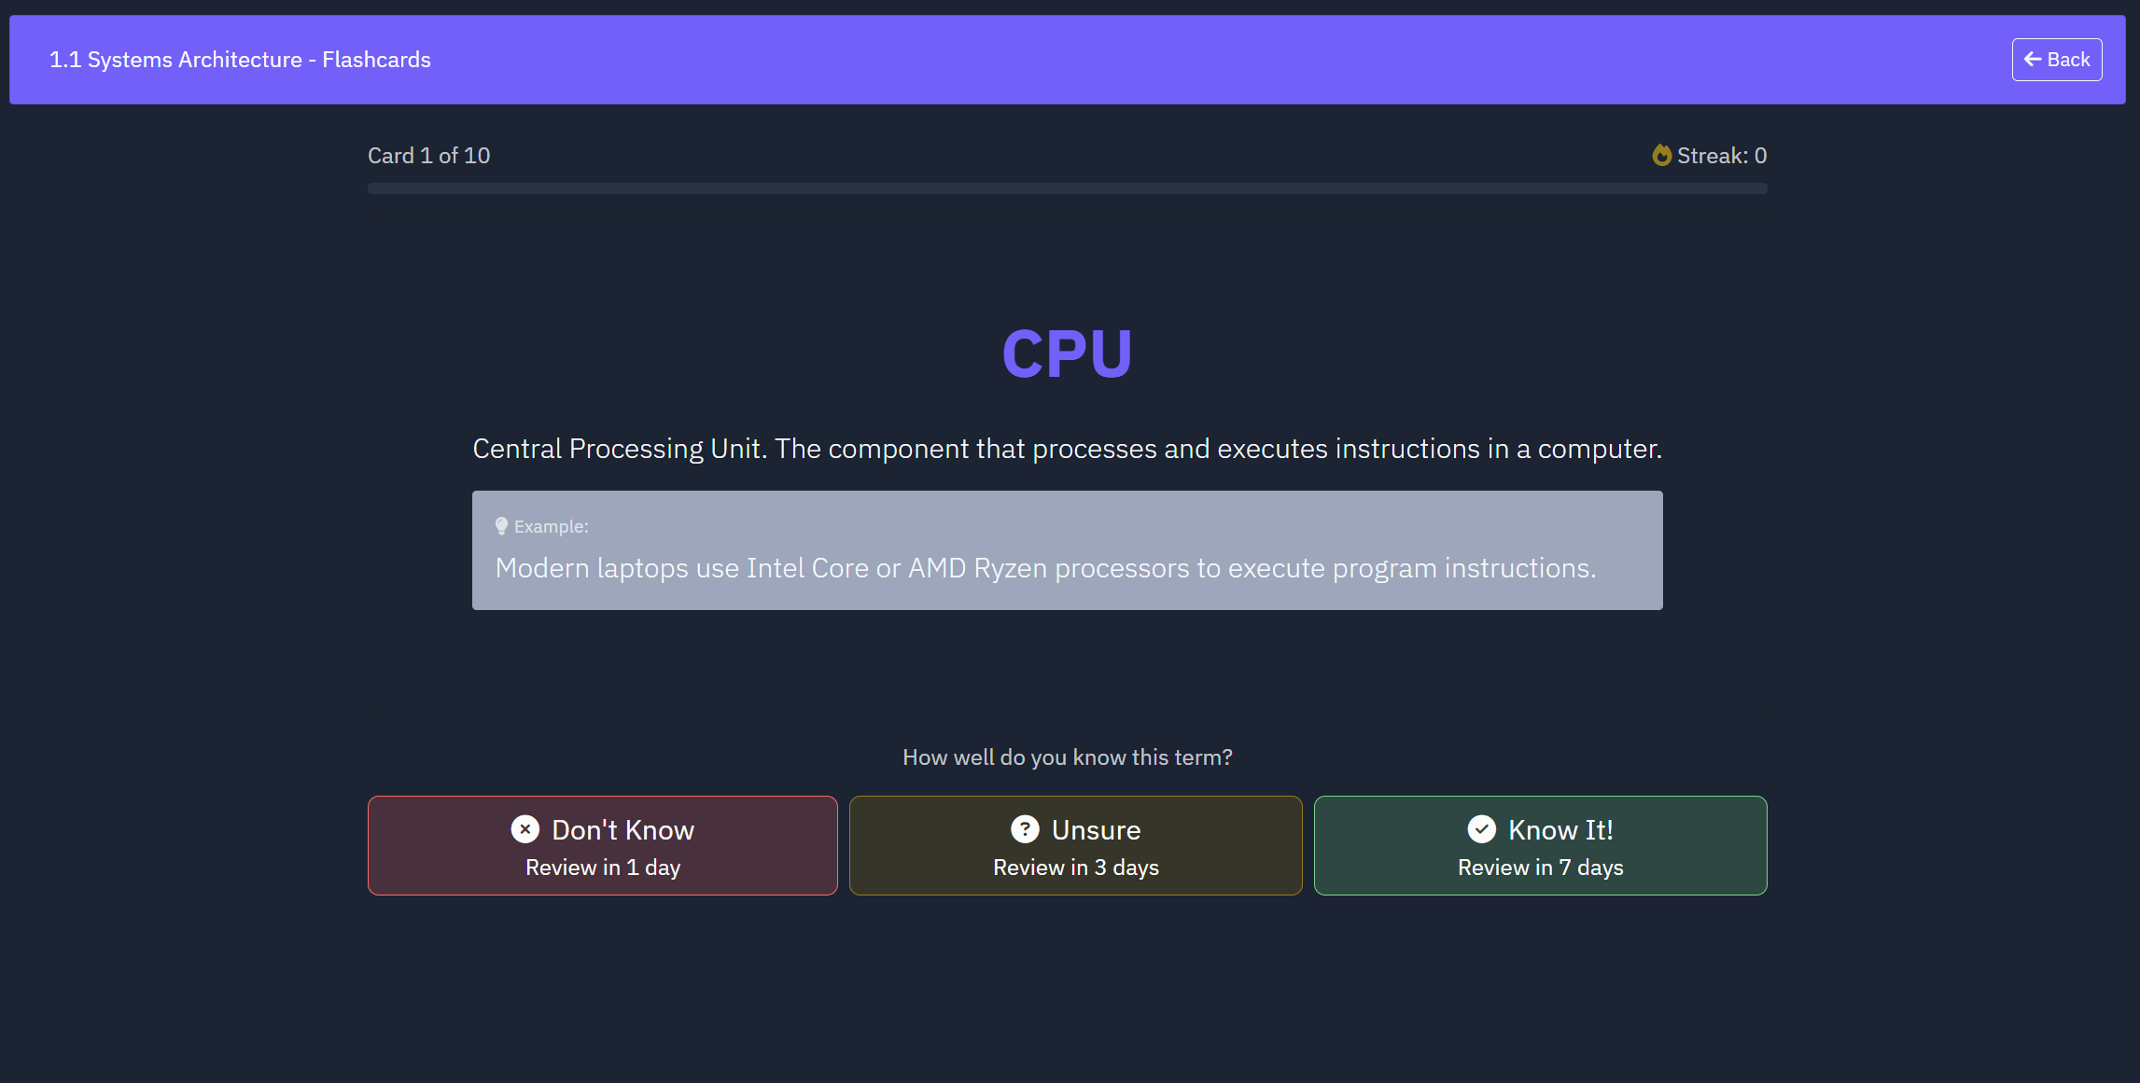Click the lightbulb icon beside Example
The image size is (2140, 1083).
click(x=501, y=526)
